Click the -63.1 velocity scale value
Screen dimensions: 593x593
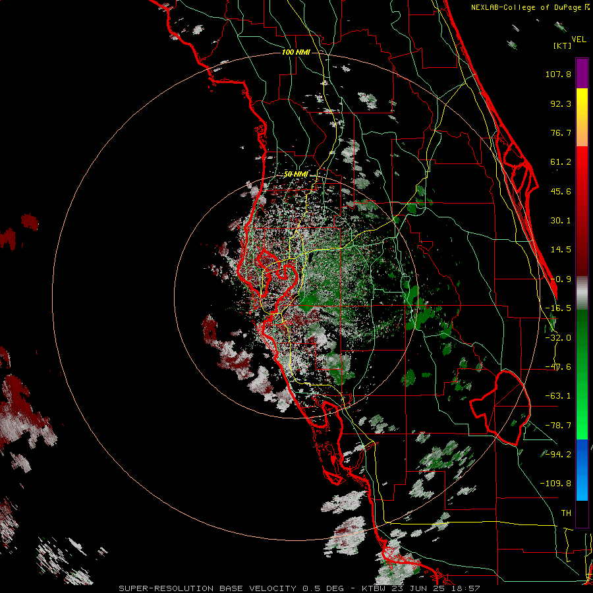click(558, 396)
